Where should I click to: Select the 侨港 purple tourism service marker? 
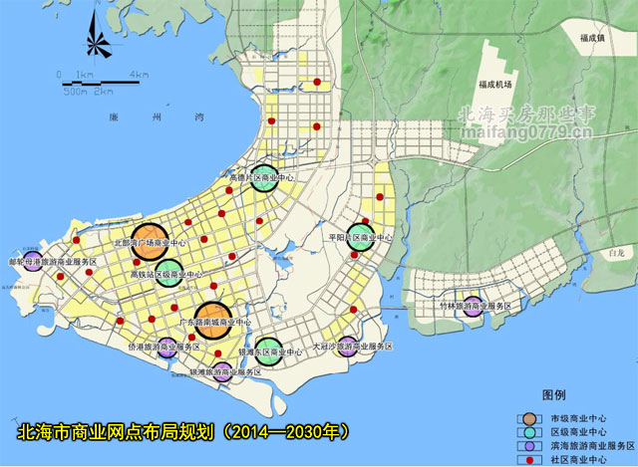pos(167,347)
